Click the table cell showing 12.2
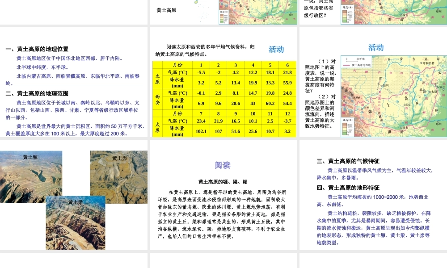 pos(253,72)
